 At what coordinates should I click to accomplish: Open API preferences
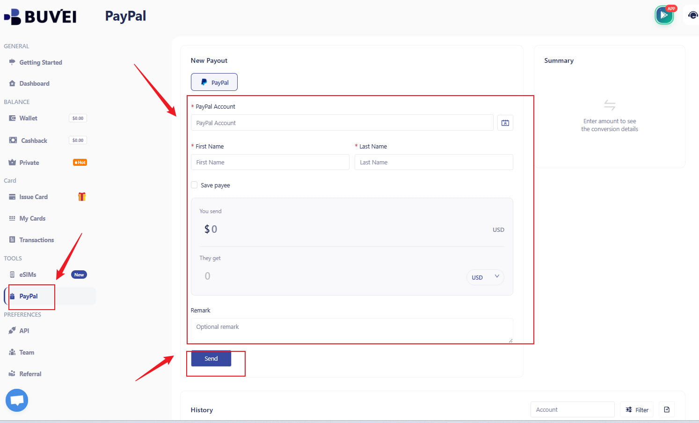[x=24, y=331]
